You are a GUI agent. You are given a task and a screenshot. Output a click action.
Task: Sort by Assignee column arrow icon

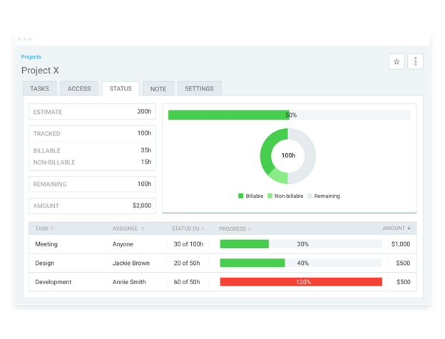[x=143, y=229]
